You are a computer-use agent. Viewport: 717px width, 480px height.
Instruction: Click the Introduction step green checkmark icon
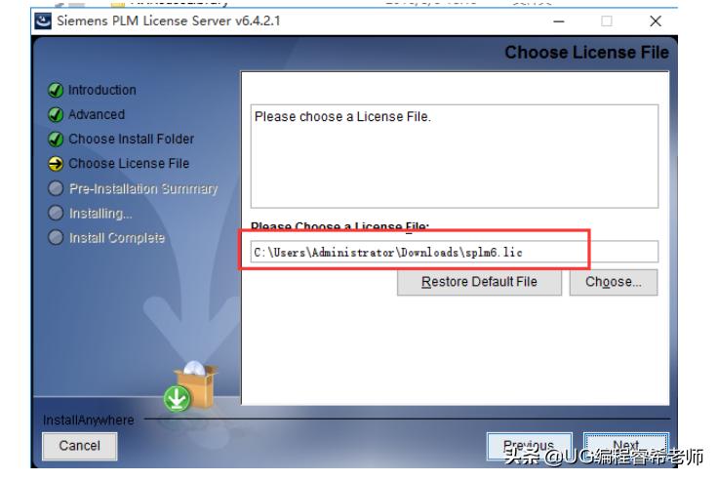56,90
